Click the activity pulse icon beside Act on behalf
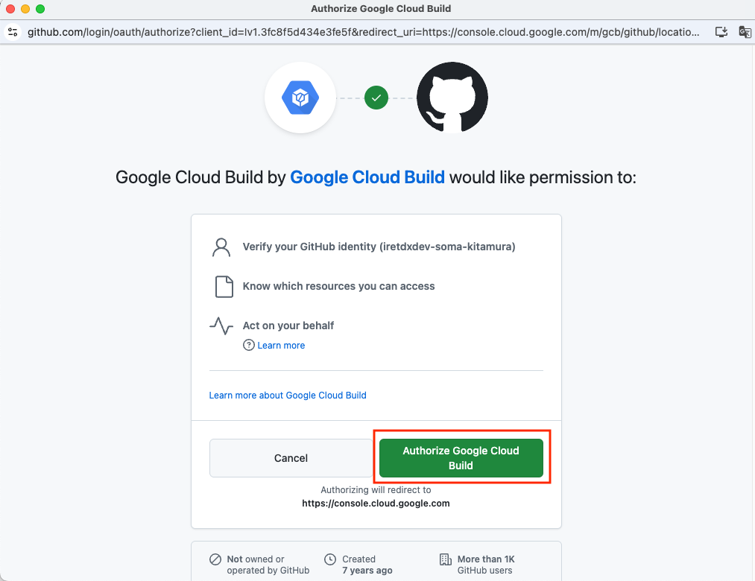The height and width of the screenshot is (581, 755). 221,326
